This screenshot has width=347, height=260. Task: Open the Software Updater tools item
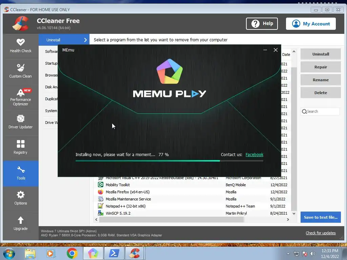(x=52, y=51)
